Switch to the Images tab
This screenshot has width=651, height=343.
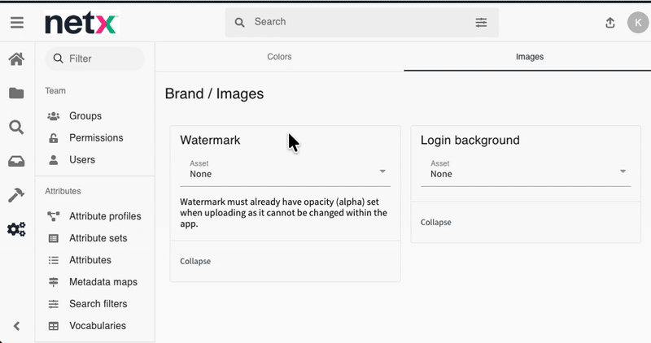click(x=530, y=57)
